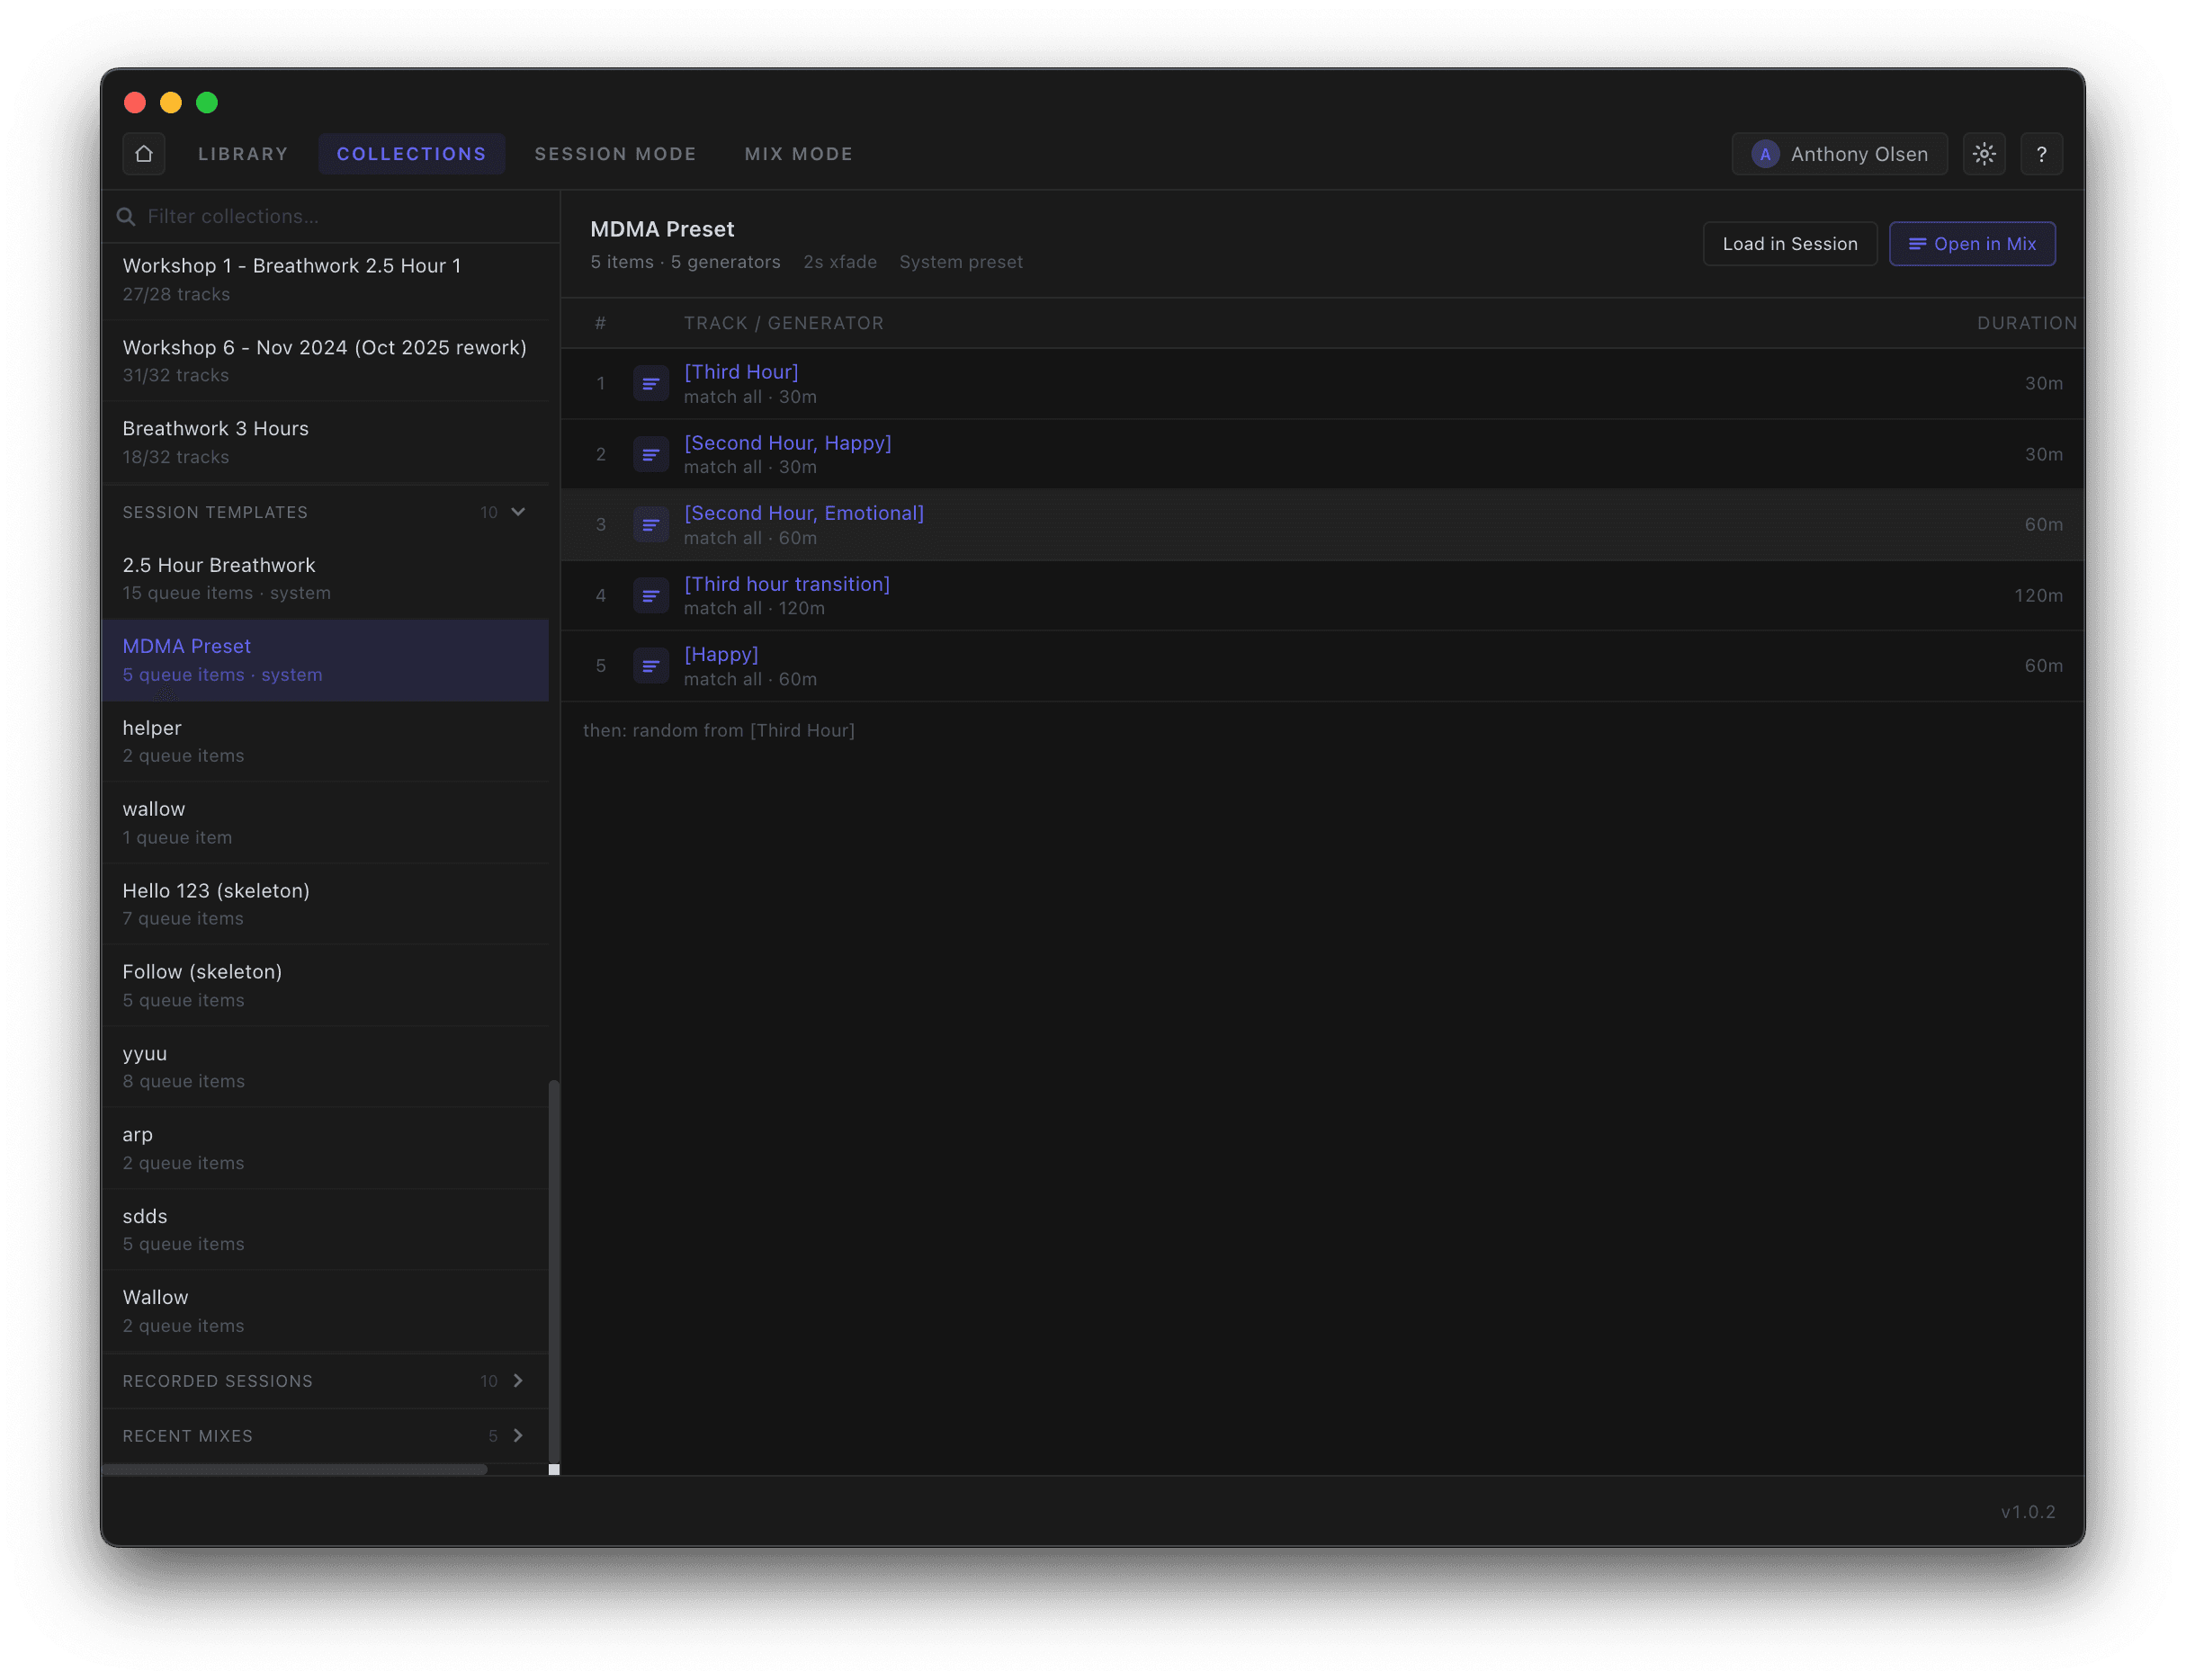Viewport: 2186px width, 1680px height.
Task: Open the [Third Hour] generator link
Action: 741,372
